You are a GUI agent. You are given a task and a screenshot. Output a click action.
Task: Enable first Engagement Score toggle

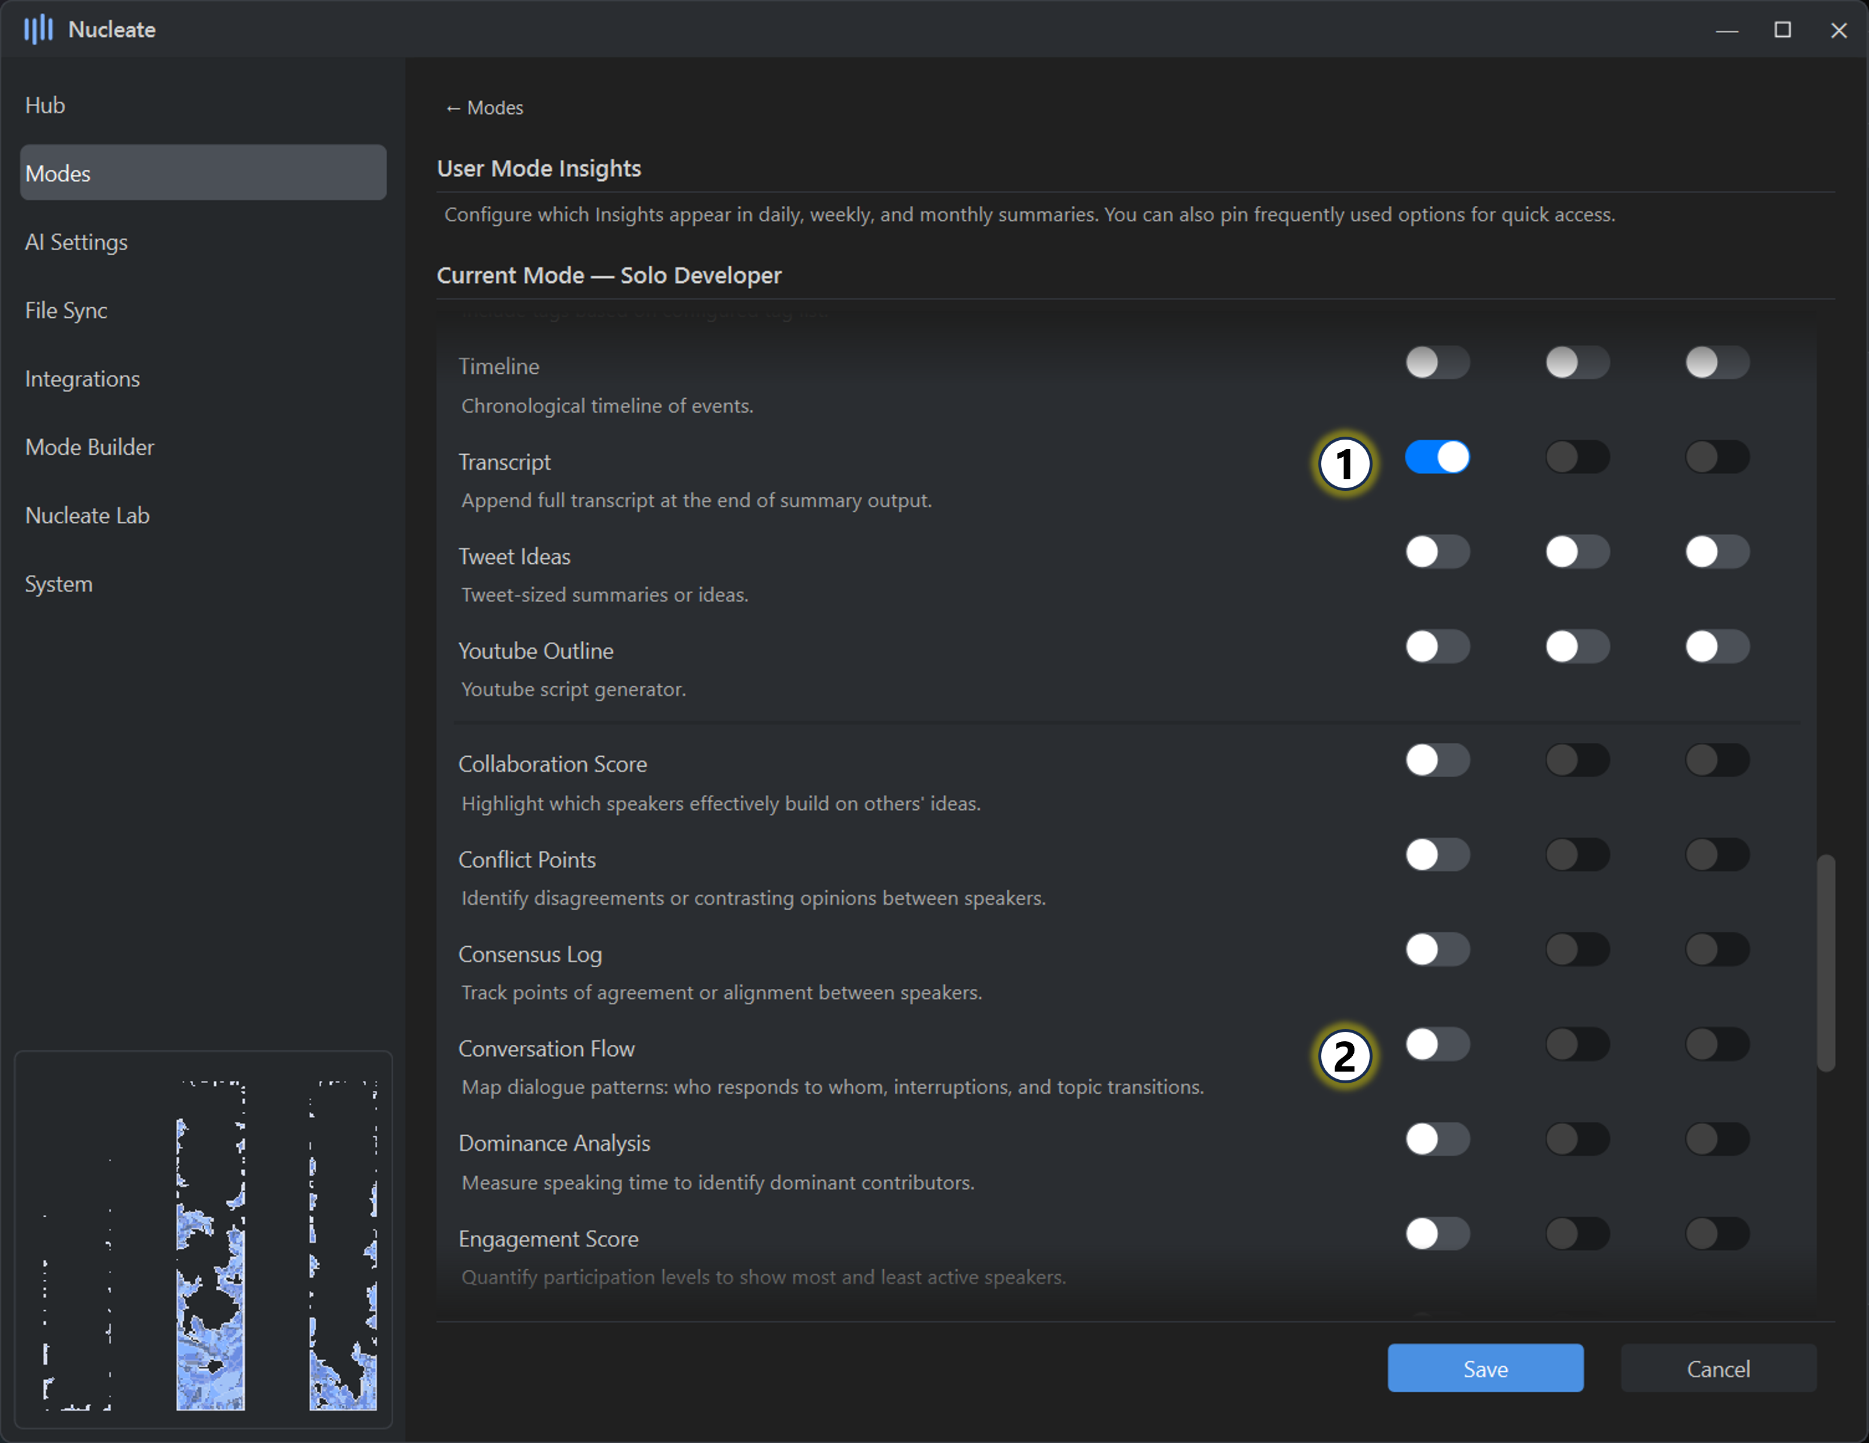[x=1437, y=1234]
